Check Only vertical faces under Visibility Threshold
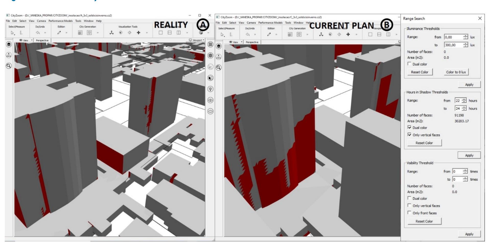 (410, 205)
